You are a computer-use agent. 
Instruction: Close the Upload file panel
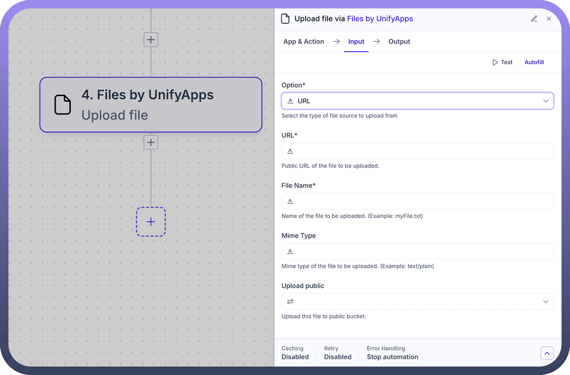(549, 19)
